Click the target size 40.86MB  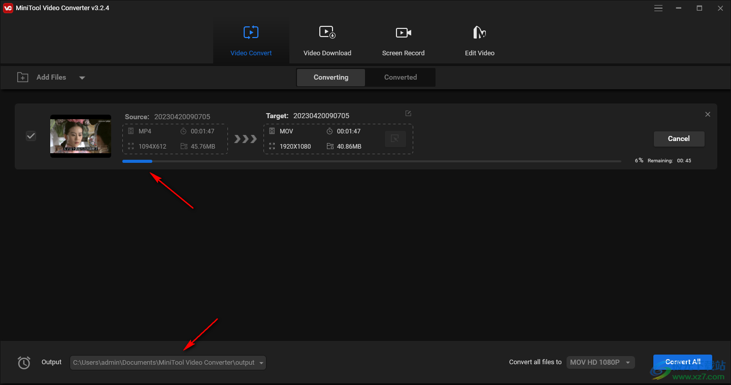pos(349,147)
